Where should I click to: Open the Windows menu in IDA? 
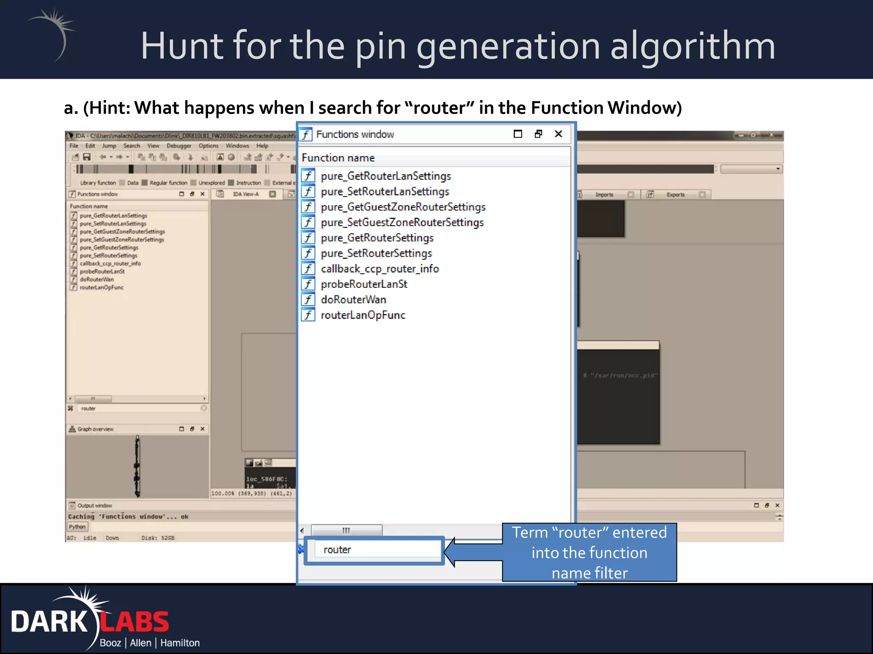click(237, 146)
